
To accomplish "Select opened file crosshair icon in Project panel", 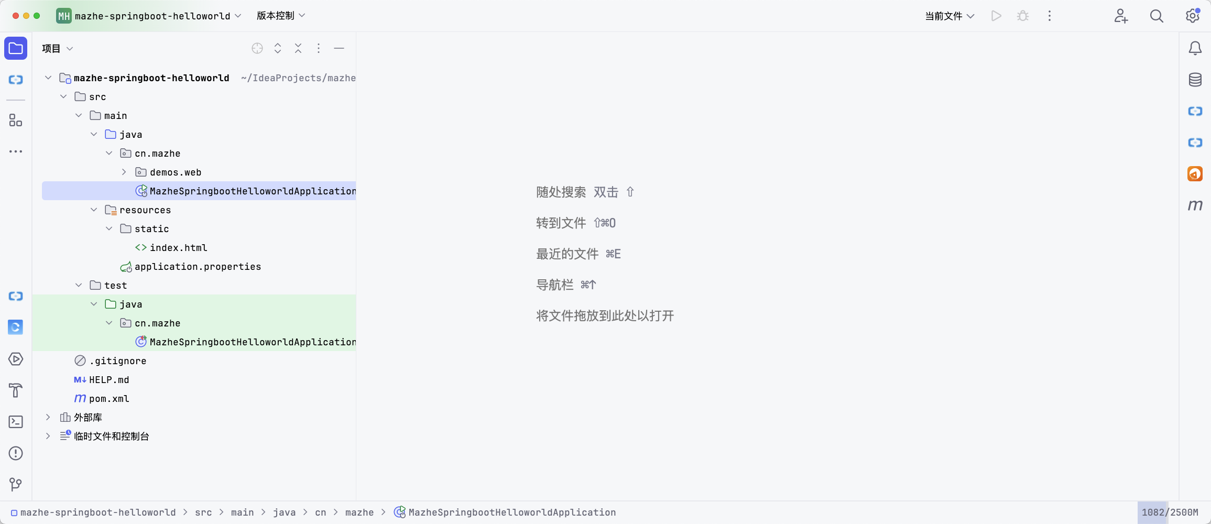I will click(x=257, y=48).
